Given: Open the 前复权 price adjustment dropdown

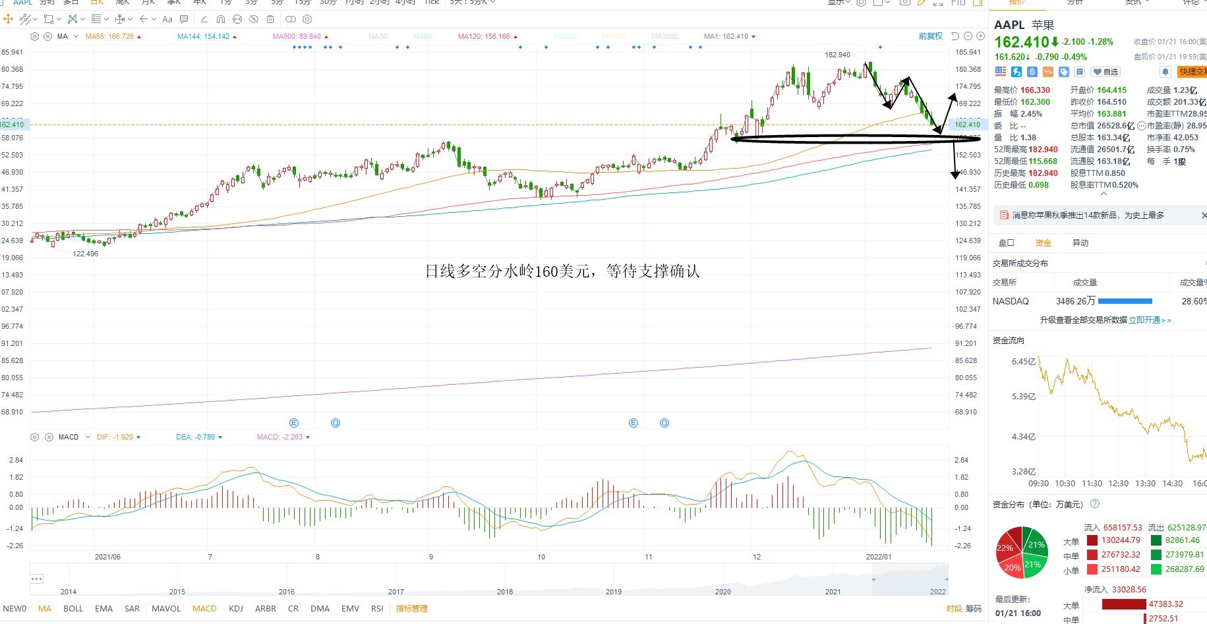Looking at the screenshot, I should point(931,36).
